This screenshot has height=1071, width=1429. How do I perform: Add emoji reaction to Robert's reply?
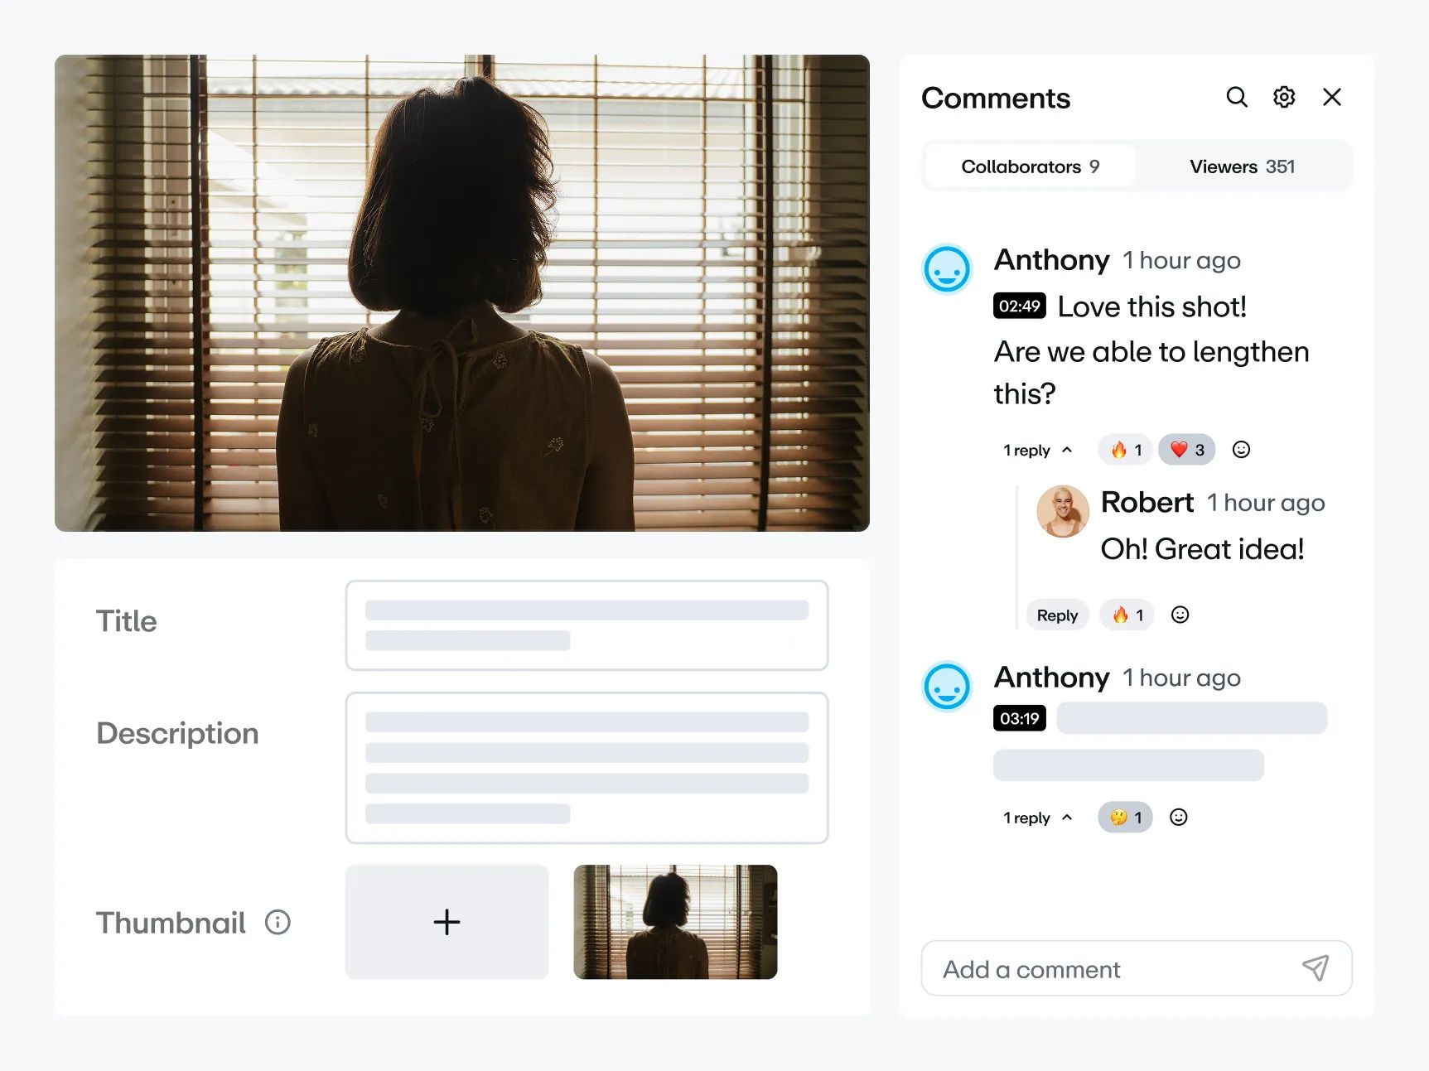1180,615
